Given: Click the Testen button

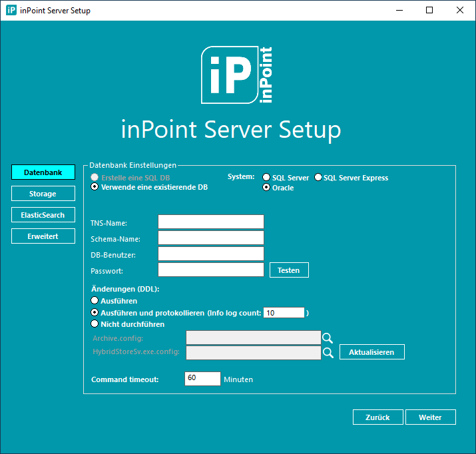Looking at the screenshot, I should tap(289, 270).
